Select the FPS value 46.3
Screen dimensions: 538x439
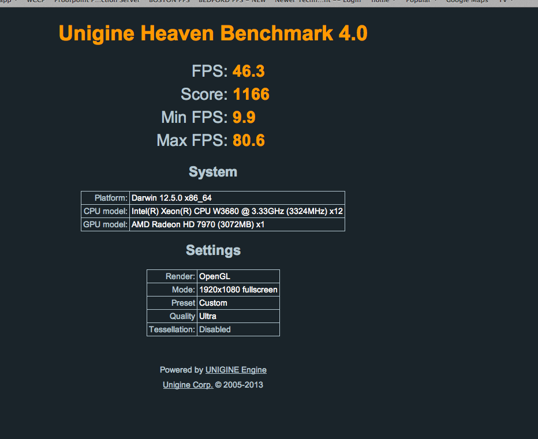[x=248, y=72]
